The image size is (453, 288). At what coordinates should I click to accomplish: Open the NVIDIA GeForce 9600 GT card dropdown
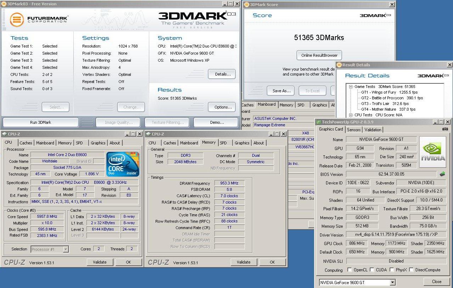point(392,283)
